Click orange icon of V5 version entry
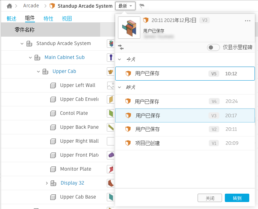Viewport: 258px width, 209px height. [x=128, y=74]
